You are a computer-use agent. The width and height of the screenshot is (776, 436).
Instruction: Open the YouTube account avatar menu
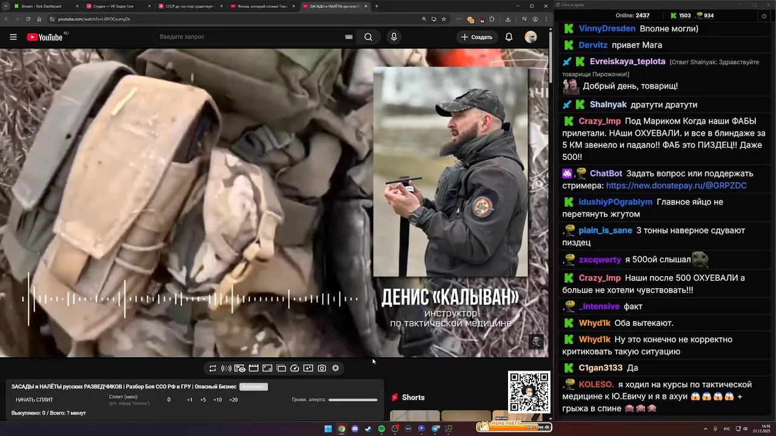[530, 37]
